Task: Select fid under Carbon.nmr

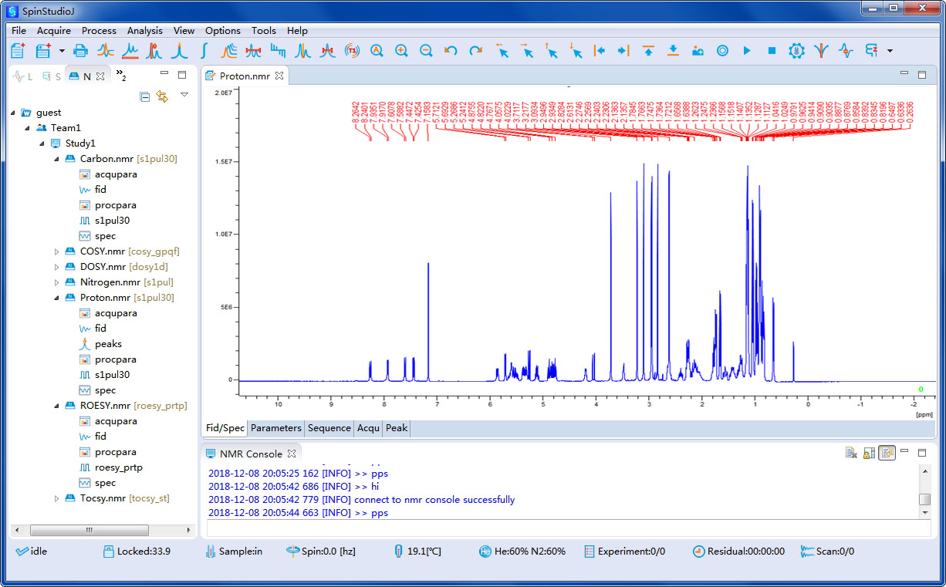Action: pos(100,190)
